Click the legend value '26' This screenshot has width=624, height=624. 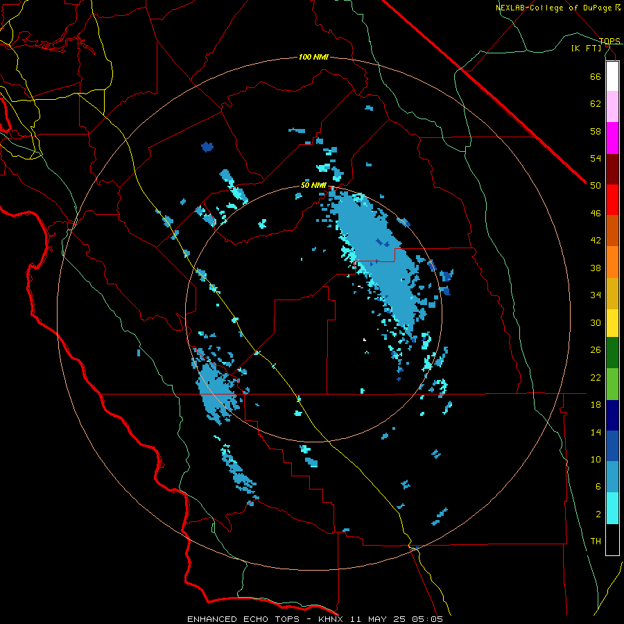[x=596, y=350]
